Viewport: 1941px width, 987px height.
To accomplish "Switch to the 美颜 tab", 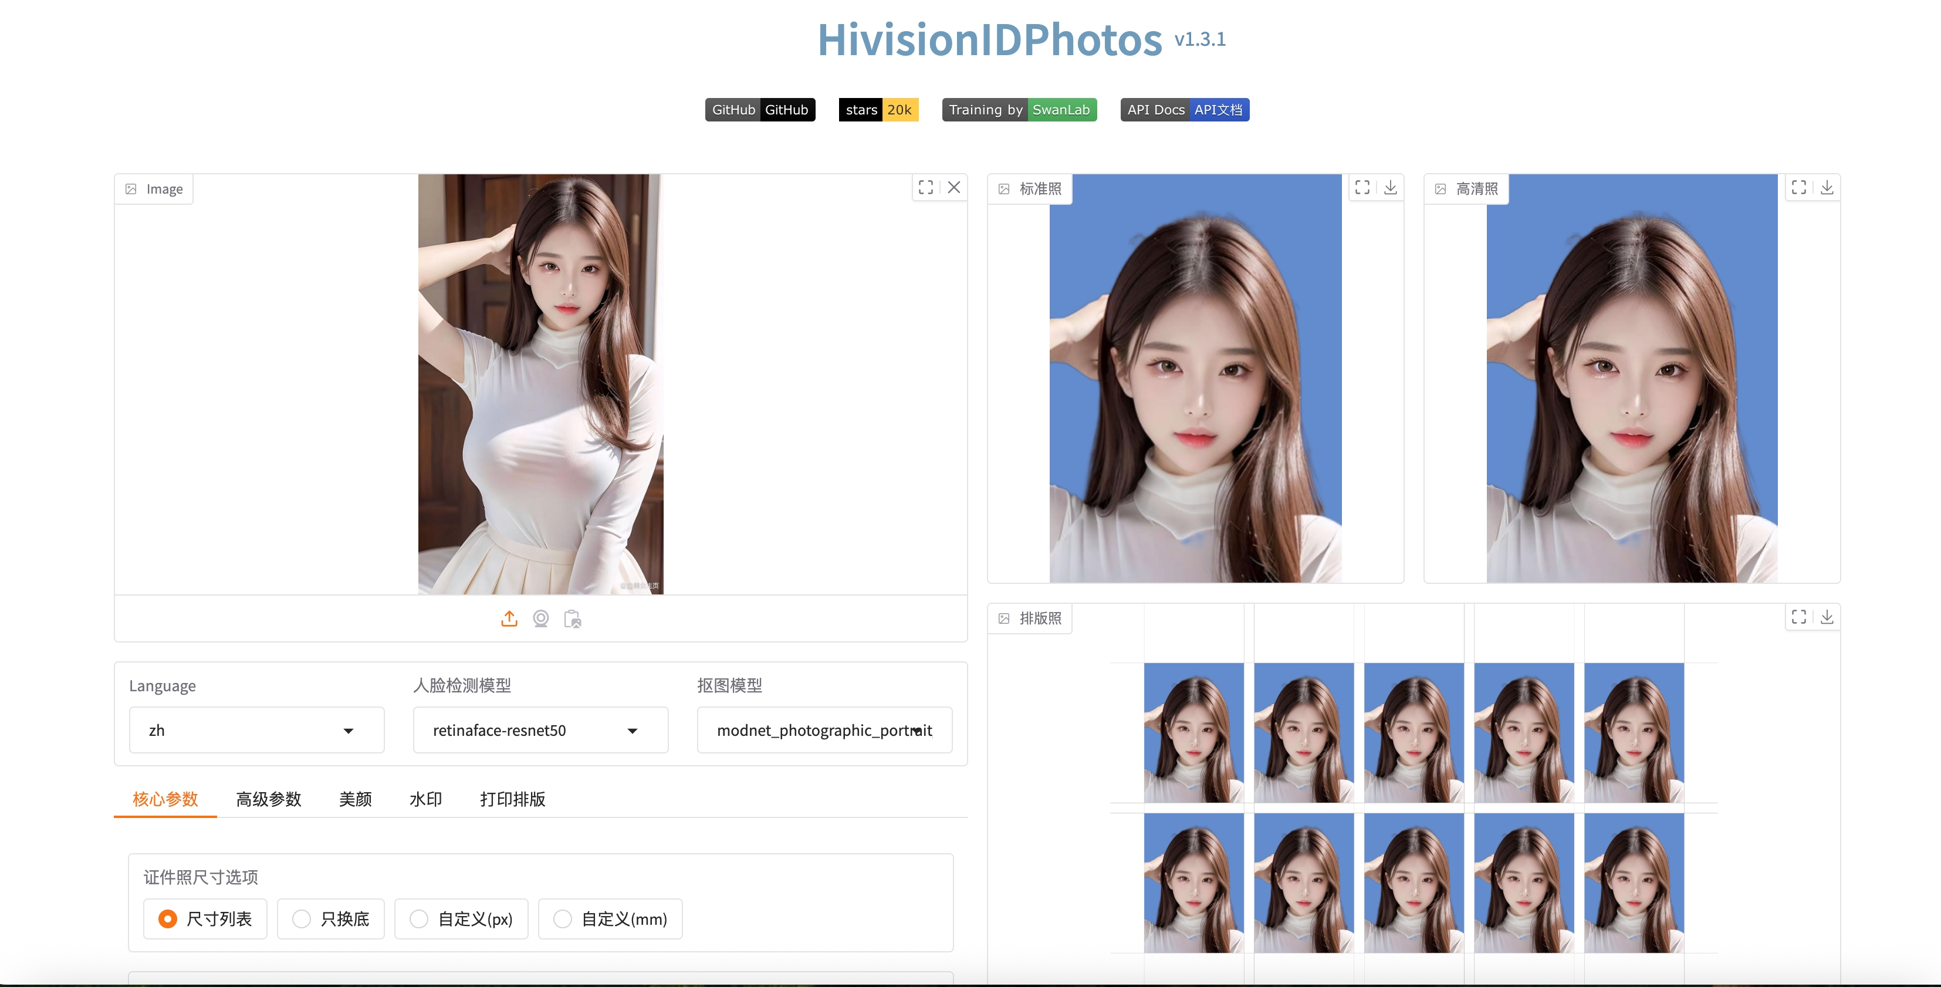I will (x=355, y=799).
